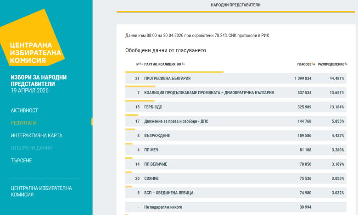Go to ТЪРСЕНЕ in the sidebar

click(x=22, y=161)
